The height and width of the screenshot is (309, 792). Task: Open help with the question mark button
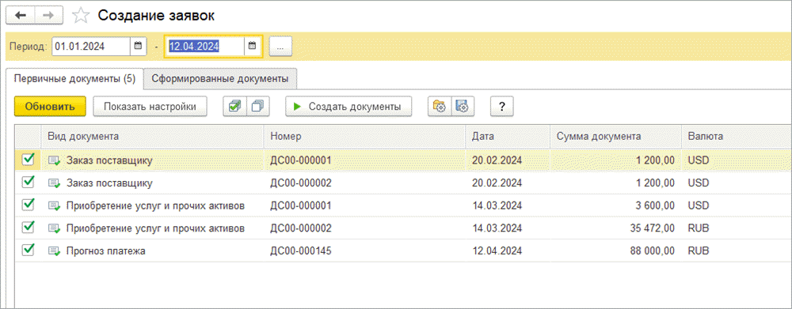pyautogui.click(x=502, y=107)
